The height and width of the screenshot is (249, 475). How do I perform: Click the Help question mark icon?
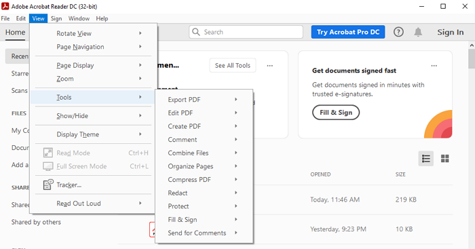[x=398, y=32]
